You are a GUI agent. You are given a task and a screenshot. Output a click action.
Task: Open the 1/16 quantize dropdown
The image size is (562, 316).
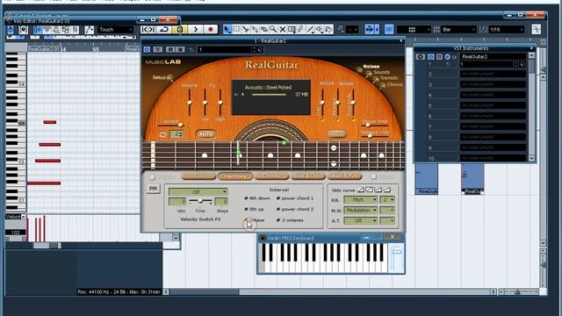click(506, 29)
